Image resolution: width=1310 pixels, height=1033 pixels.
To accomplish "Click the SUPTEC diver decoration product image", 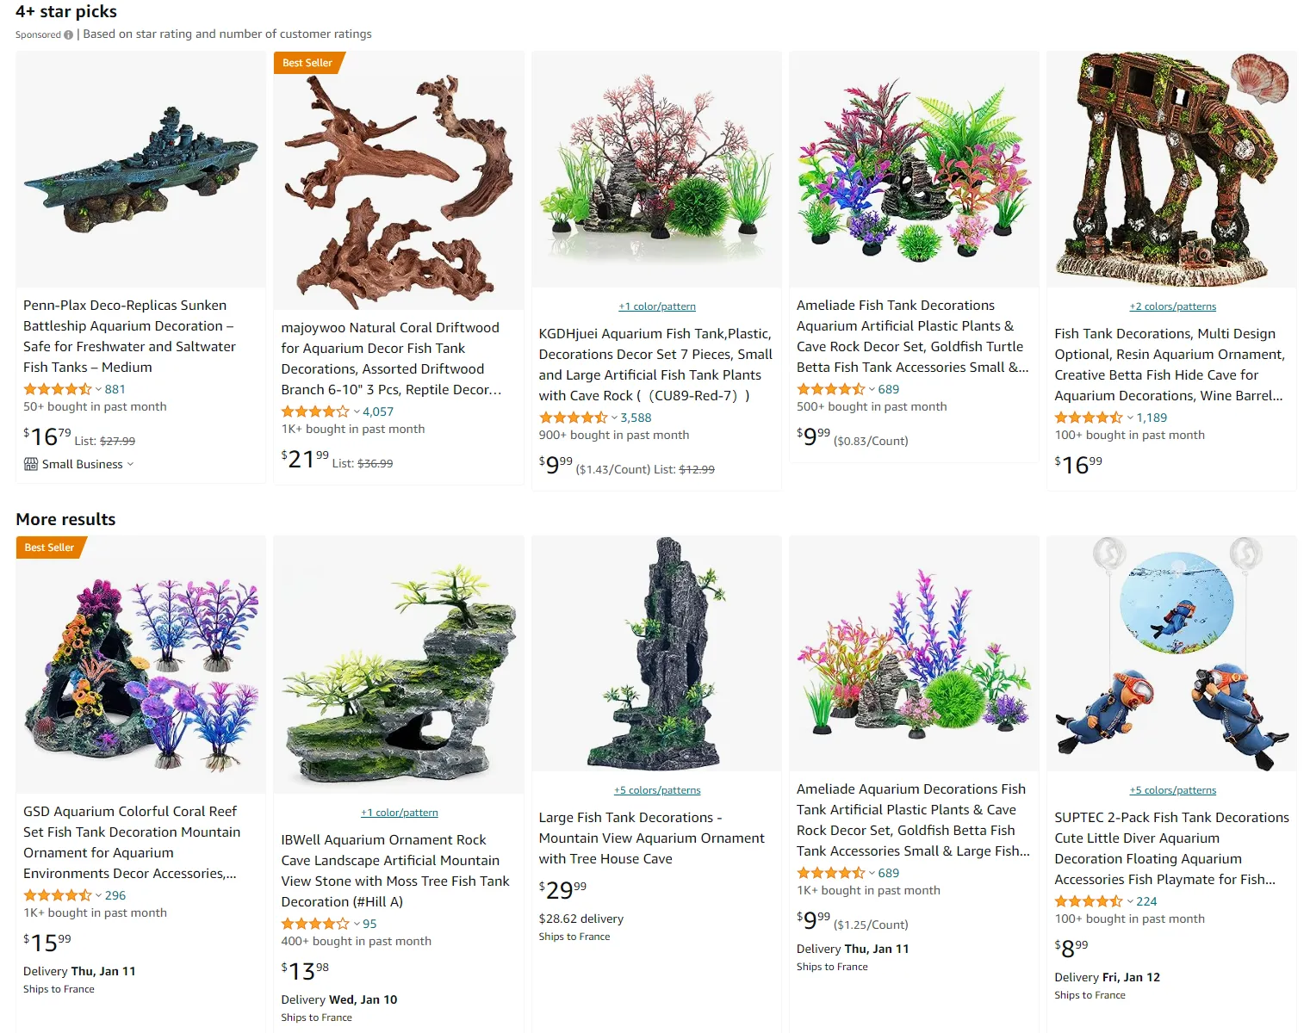I will tap(1171, 654).
